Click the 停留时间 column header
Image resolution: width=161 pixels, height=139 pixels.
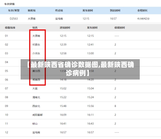coord(120,28)
